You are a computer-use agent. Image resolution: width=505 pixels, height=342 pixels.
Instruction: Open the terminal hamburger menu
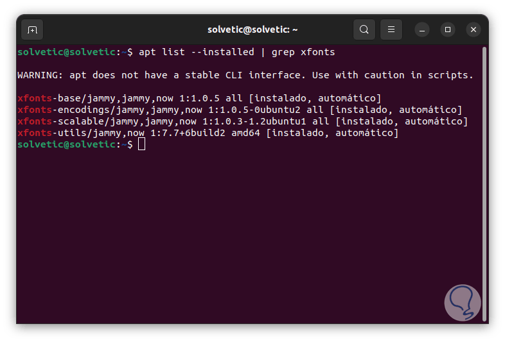coord(391,30)
